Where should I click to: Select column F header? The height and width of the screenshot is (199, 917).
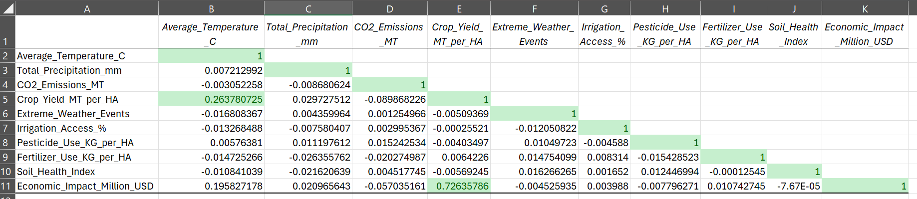point(534,8)
